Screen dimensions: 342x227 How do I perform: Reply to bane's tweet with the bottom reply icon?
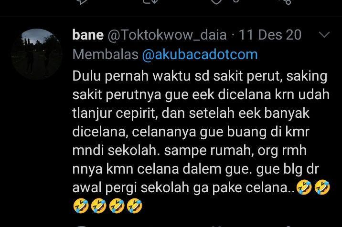82,226
